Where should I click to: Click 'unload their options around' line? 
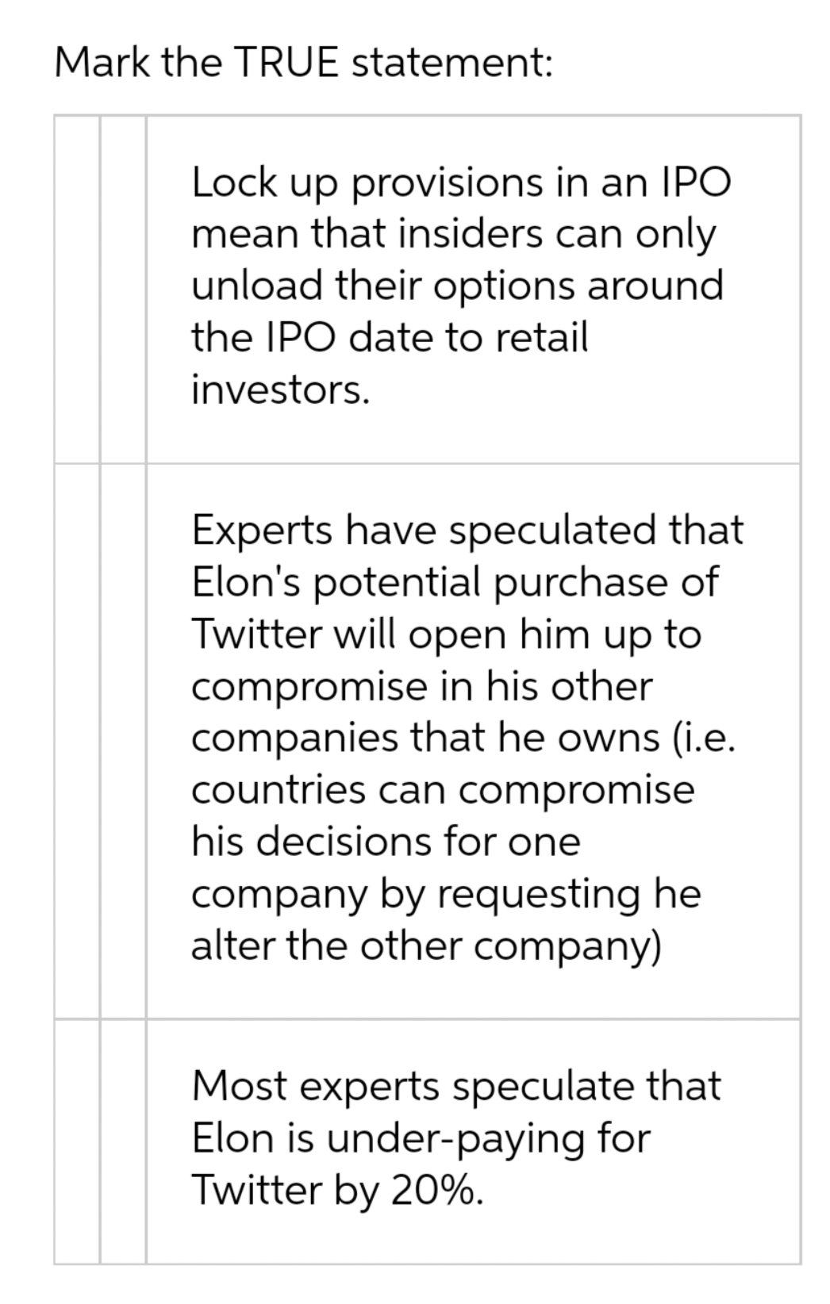pos(457,286)
